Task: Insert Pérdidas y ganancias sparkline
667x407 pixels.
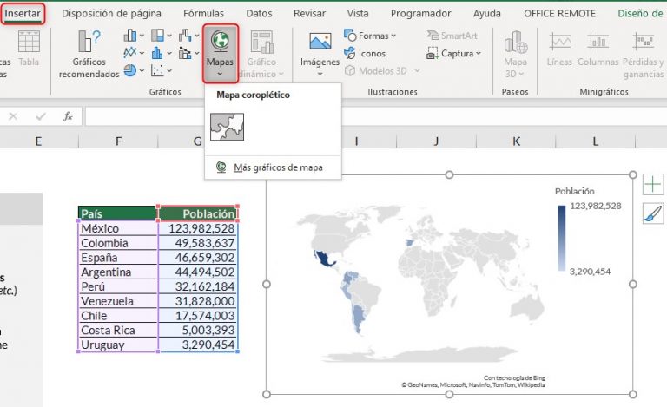Action: click(x=643, y=56)
